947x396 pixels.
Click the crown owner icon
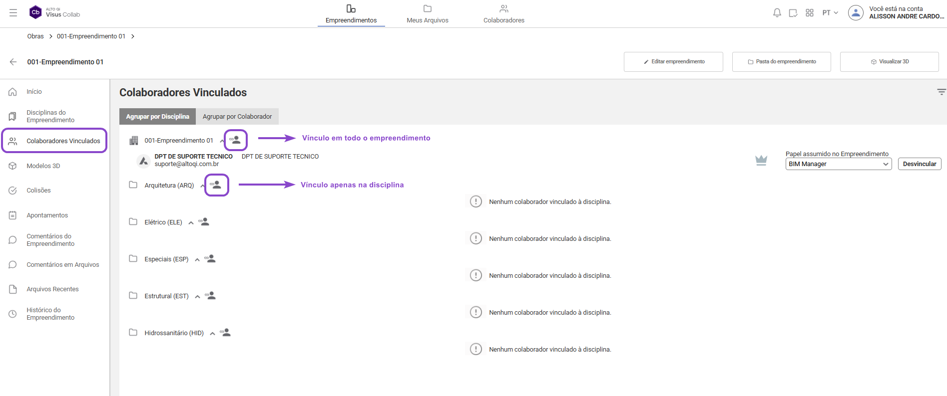click(761, 161)
